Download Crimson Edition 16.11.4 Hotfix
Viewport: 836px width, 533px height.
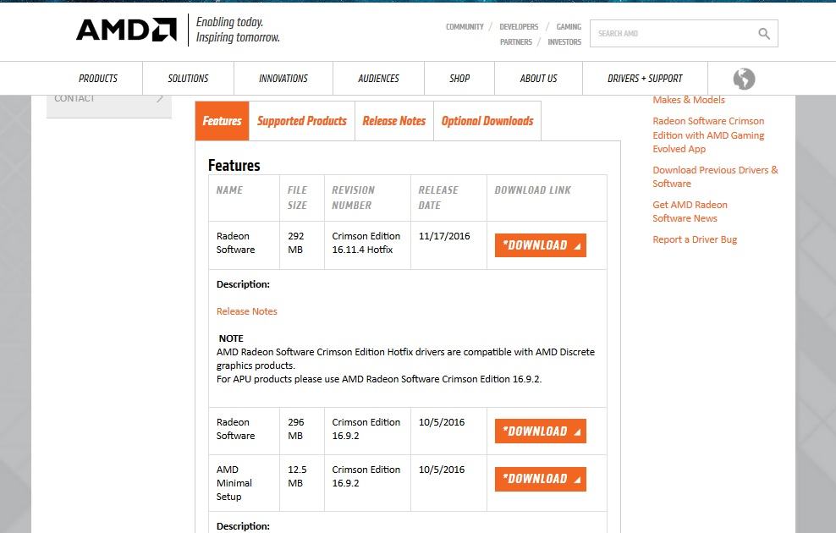point(540,245)
